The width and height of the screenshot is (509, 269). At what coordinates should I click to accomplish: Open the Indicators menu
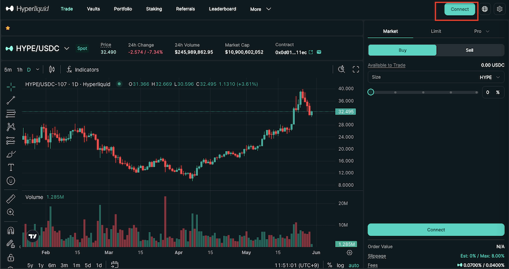click(82, 70)
